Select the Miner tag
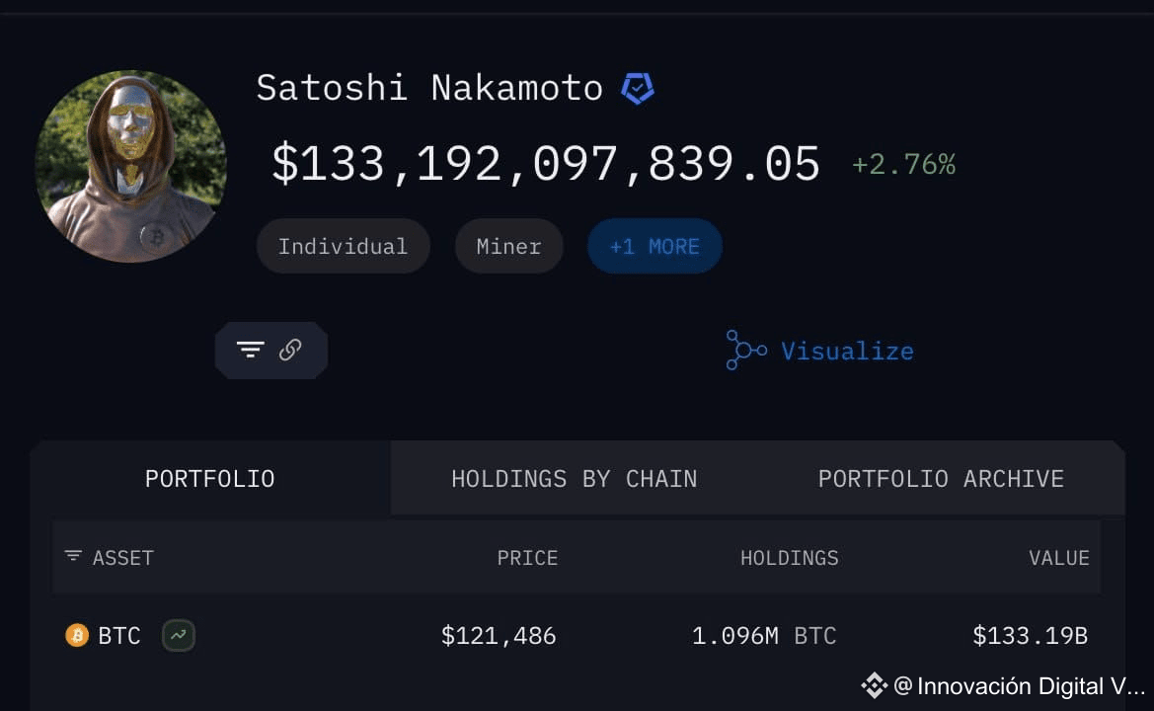1154x711 pixels. (509, 246)
